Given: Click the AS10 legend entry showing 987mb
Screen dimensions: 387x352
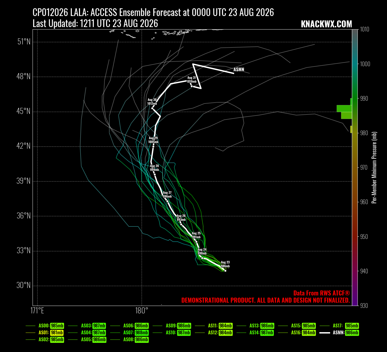Looking at the screenshot, I should 172,333.
